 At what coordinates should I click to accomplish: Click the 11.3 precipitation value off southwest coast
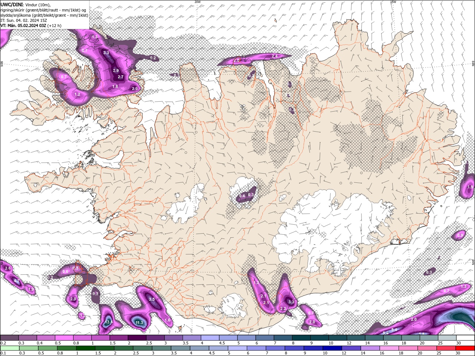[139, 323]
